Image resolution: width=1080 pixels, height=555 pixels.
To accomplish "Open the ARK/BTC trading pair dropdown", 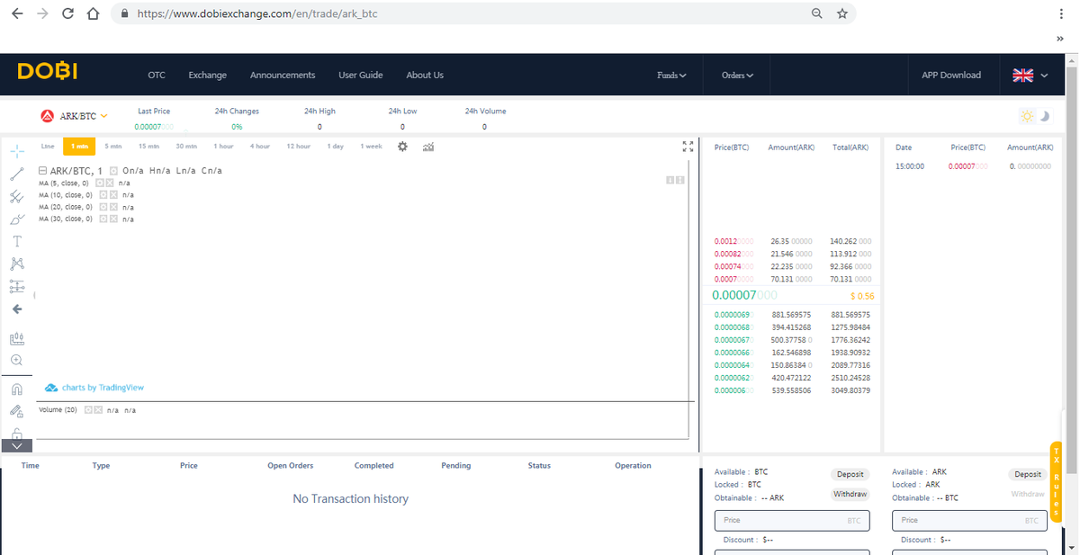I will [78, 115].
